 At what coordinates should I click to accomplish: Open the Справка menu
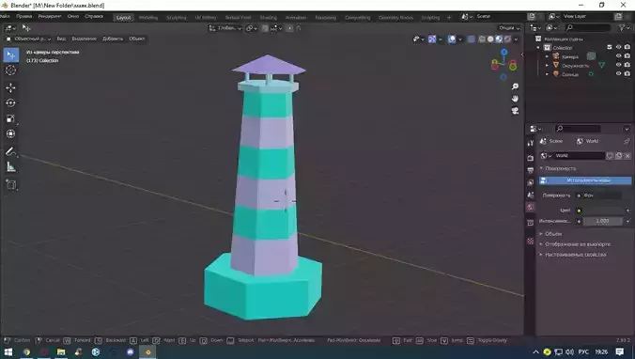click(94, 17)
